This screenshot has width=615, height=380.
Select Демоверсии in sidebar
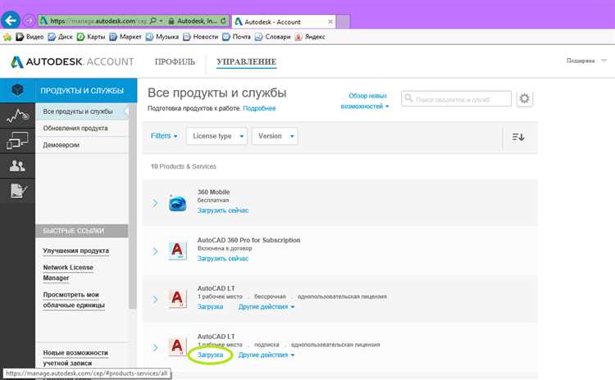(x=82, y=145)
